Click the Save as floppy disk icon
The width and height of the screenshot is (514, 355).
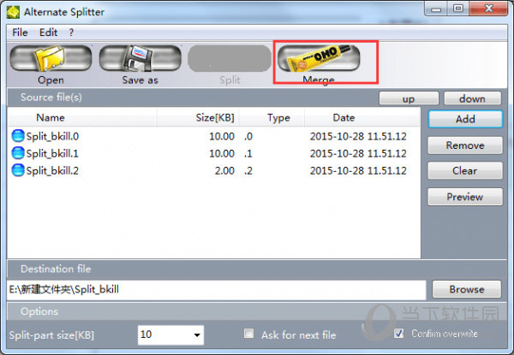140,58
